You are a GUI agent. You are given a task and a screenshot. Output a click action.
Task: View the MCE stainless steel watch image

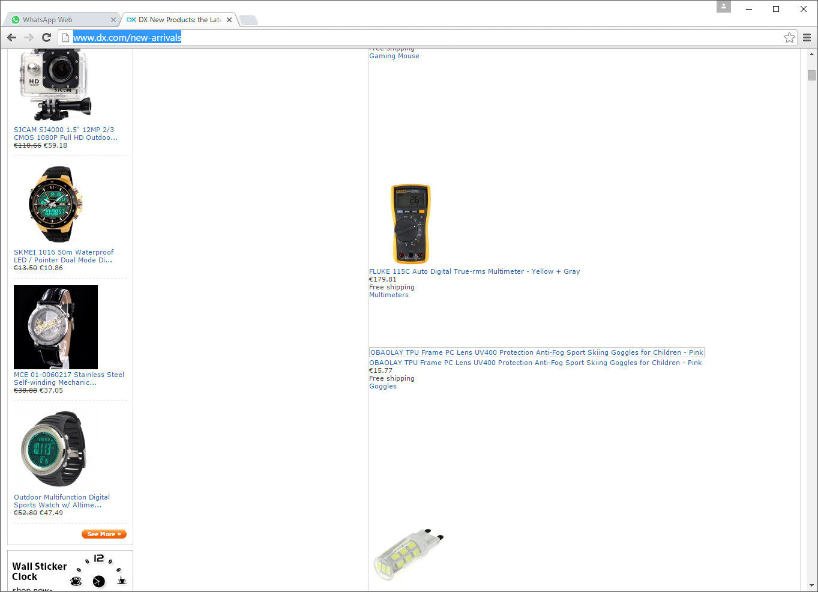56,327
